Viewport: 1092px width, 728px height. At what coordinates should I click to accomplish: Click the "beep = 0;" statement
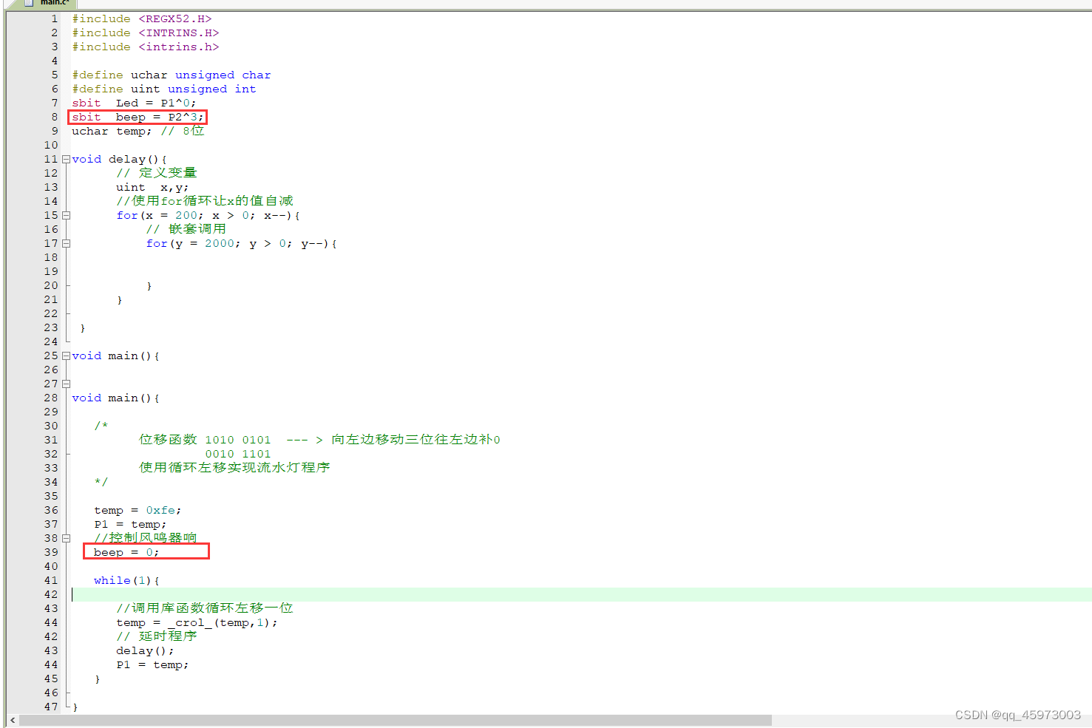[x=126, y=552]
